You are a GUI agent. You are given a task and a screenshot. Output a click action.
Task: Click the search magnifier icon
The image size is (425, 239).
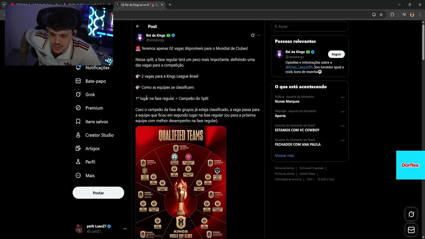click(276, 27)
